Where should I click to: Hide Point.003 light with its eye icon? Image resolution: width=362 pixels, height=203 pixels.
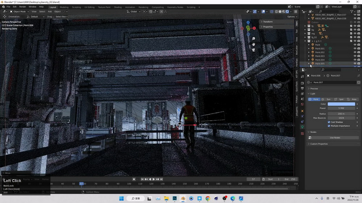[355, 56]
